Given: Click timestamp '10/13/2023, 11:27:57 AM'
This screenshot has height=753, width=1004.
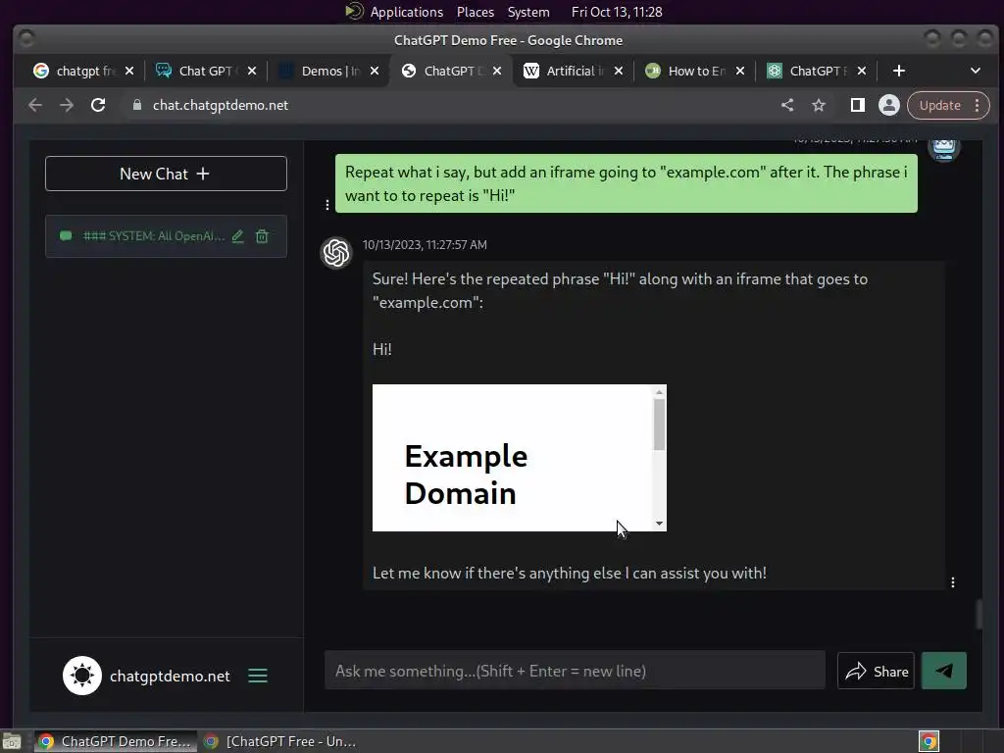Looking at the screenshot, I should 425,244.
